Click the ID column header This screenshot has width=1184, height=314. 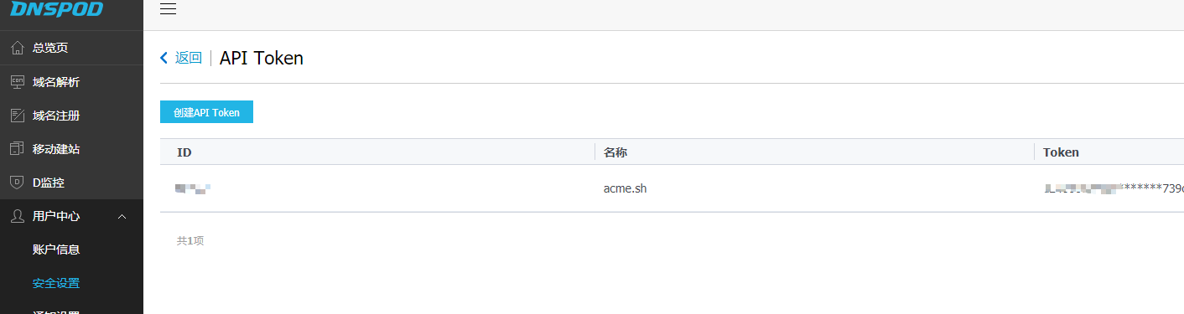pyautogui.click(x=184, y=152)
